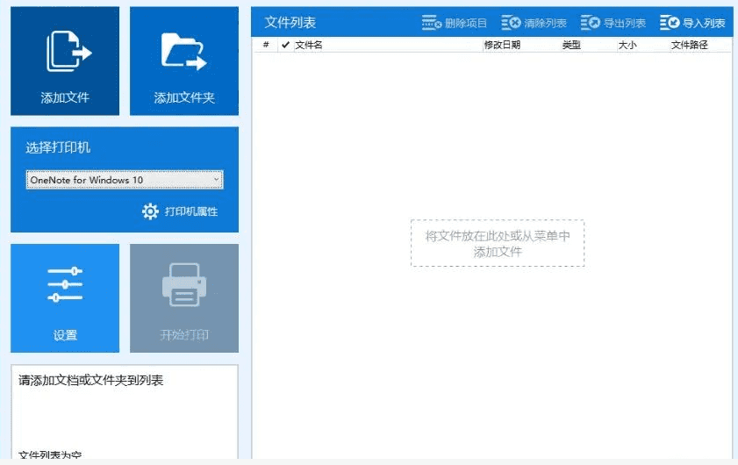Click the 导入列表 import list icon
The image size is (738, 465).
[x=670, y=23]
